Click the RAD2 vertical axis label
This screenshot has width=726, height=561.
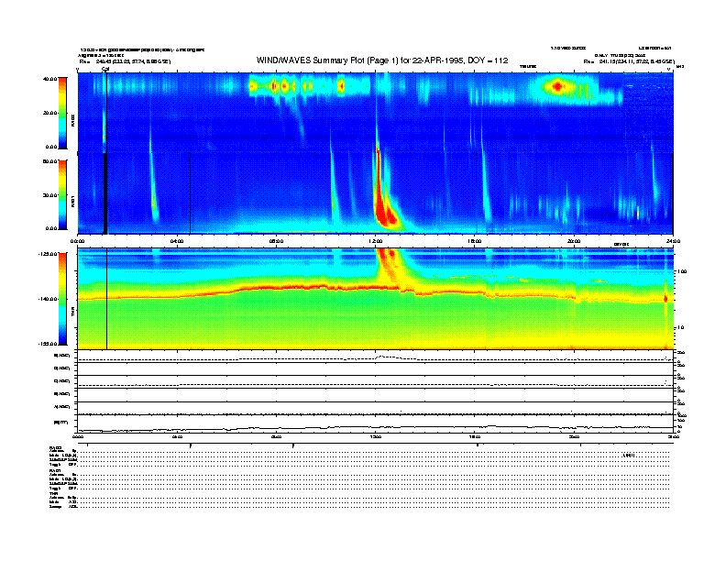point(73,120)
